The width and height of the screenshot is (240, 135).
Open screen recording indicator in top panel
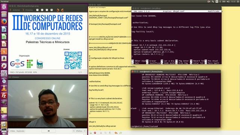(209, 1)
